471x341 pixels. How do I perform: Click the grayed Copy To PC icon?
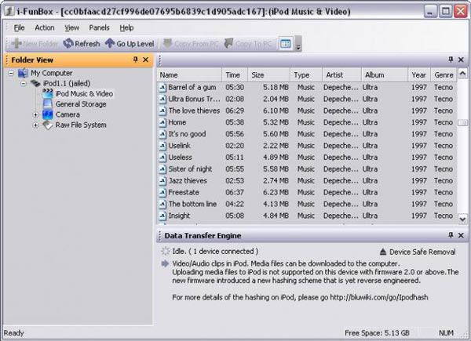[x=229, y=43]
